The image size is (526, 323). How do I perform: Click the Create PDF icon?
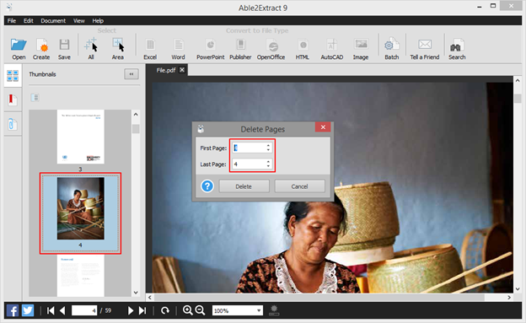(41, 45)
